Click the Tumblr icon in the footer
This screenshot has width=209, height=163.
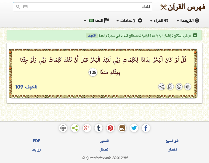point(99,128)
